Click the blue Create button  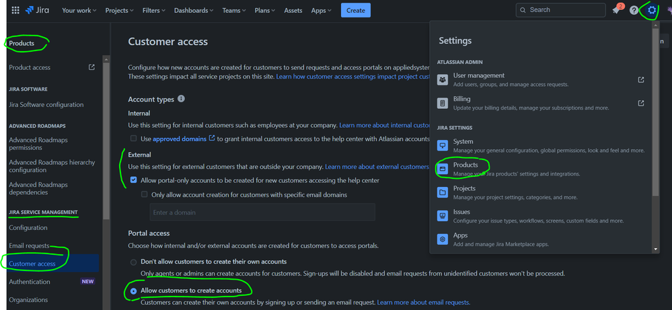pyautogui.click(x=356, y=10)
